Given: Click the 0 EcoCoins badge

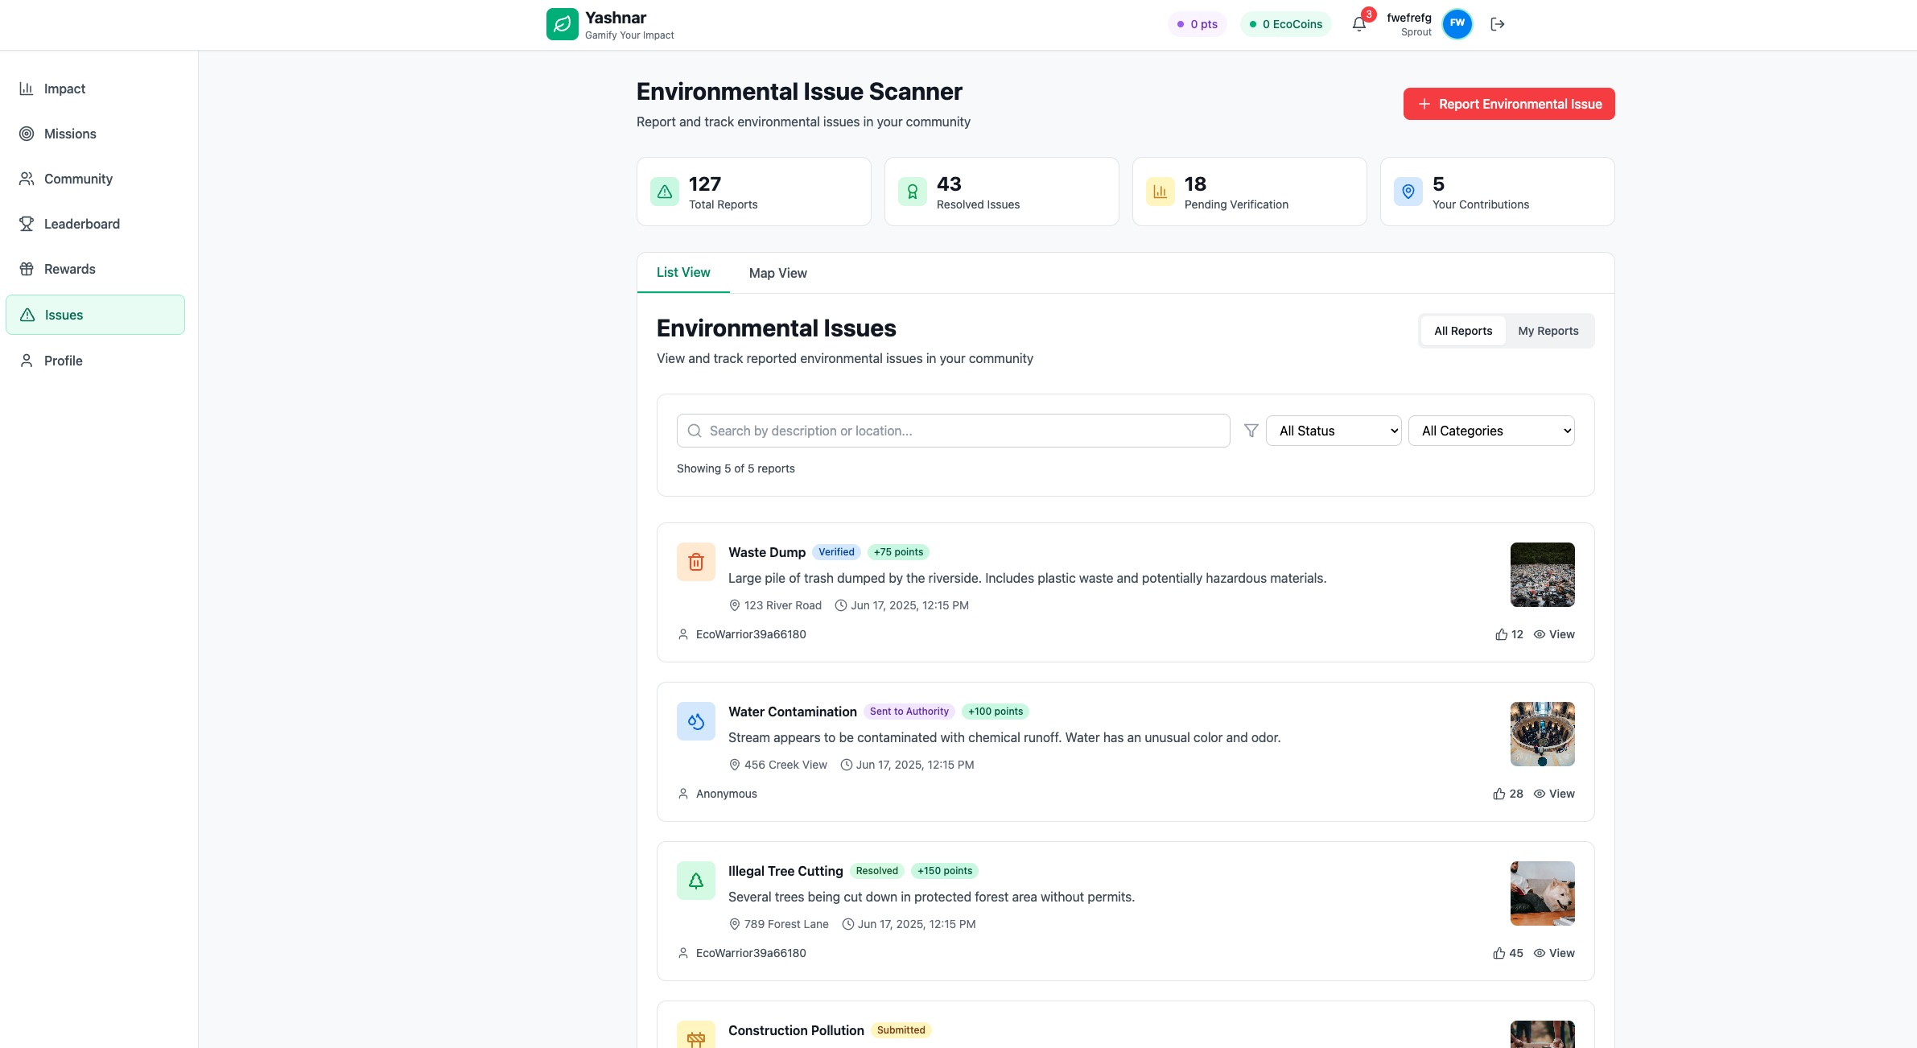Looking at the screenshot, I should (x=1285, y=24).
